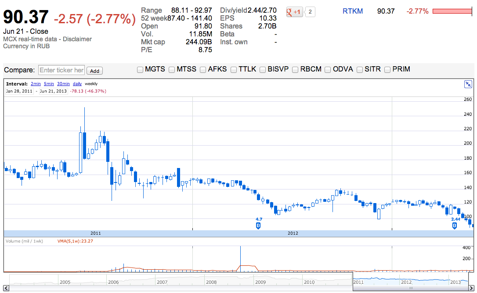Click the large 90.37 price

pyautogui.click(x=26, y=17)
